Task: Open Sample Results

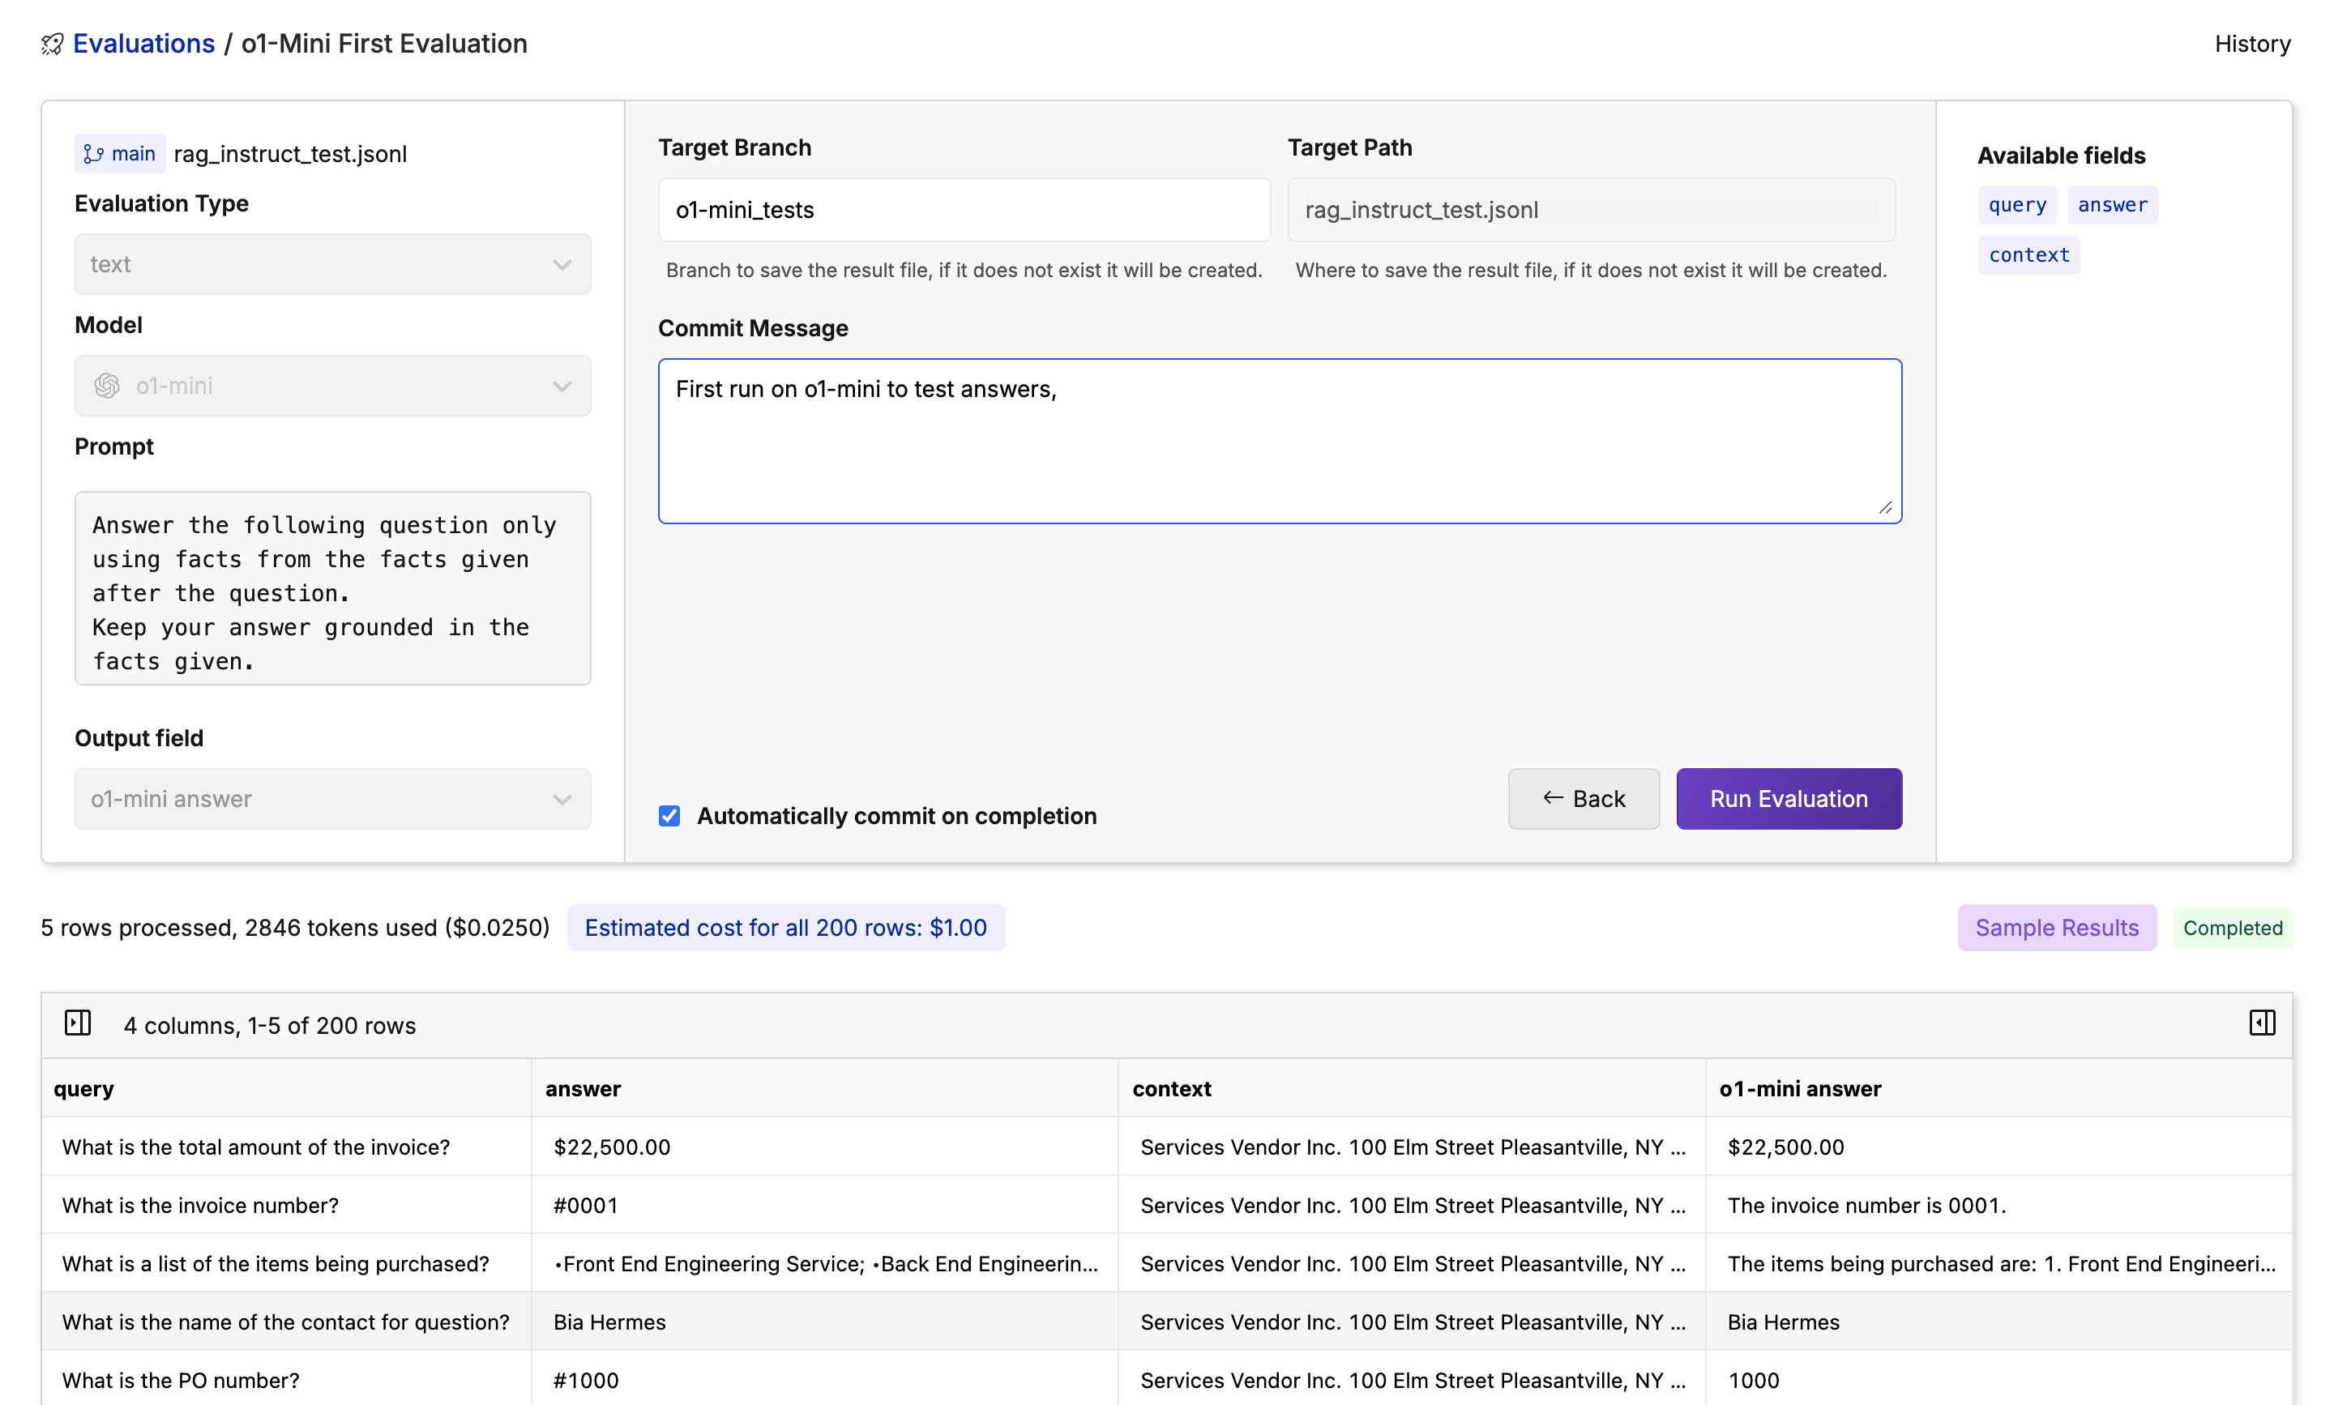Action: click(x=2056, y=928)
